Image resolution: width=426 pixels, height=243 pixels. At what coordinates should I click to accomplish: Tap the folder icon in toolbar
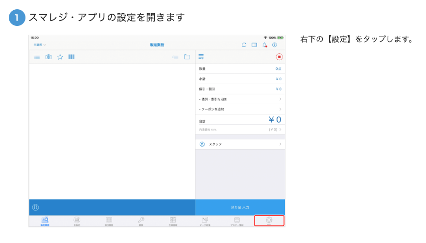click(x=187, y=57)
